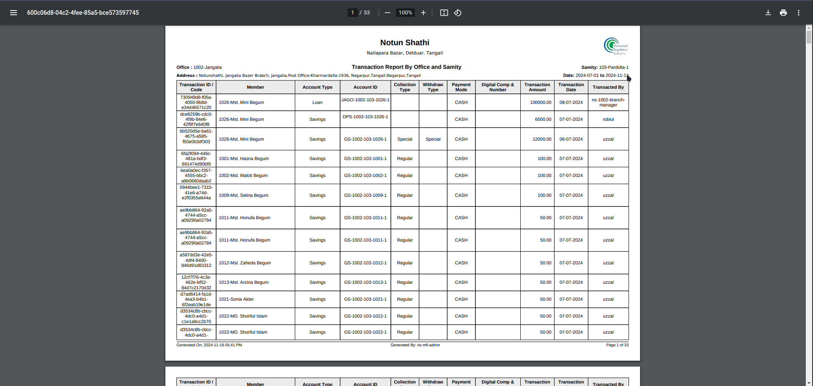Click the '103-Pardolla-1' samity value
Image resolution: width=813 pixels, height=386 pixels.
pos(614,68)
